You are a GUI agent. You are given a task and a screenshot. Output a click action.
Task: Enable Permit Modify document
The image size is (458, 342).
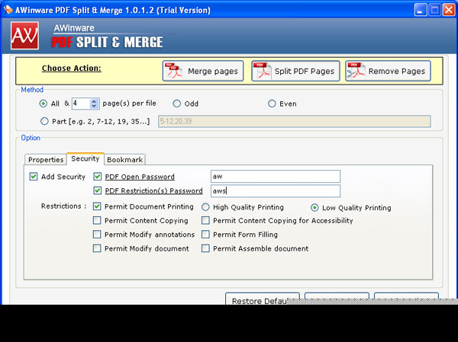(x=97, y=248)
